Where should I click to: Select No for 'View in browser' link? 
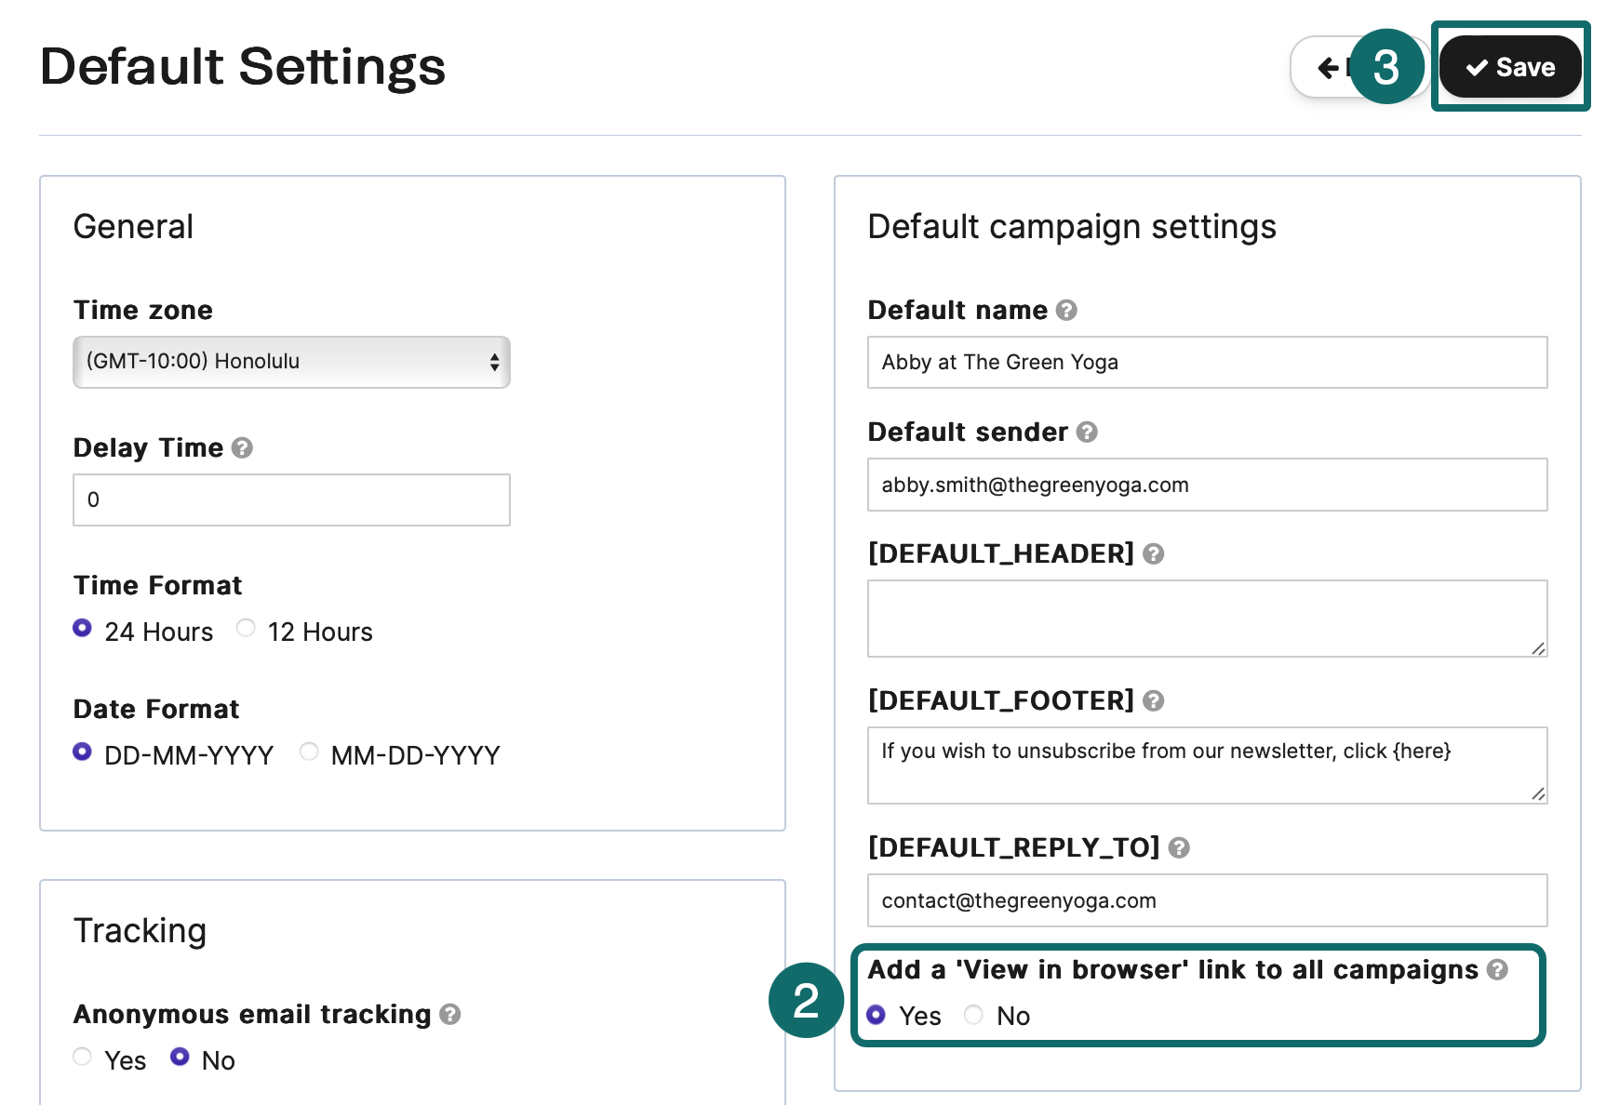[x=973, y=1016]
